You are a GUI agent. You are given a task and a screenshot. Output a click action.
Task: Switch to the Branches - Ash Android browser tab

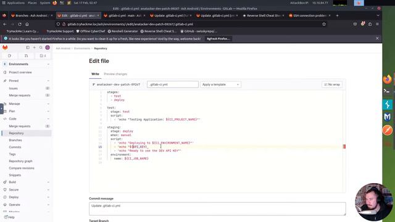point(31,15)
